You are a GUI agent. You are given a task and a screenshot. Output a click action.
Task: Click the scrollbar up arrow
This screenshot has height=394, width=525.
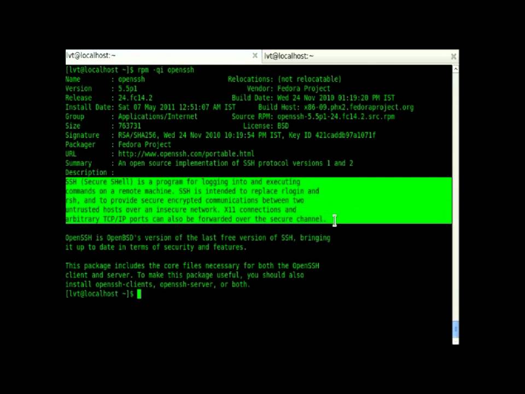[x=456, y=69]
